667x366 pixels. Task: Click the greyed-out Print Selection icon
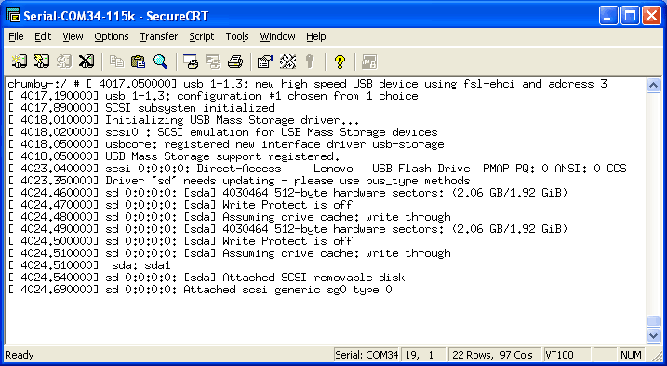(x=213, y=61)
